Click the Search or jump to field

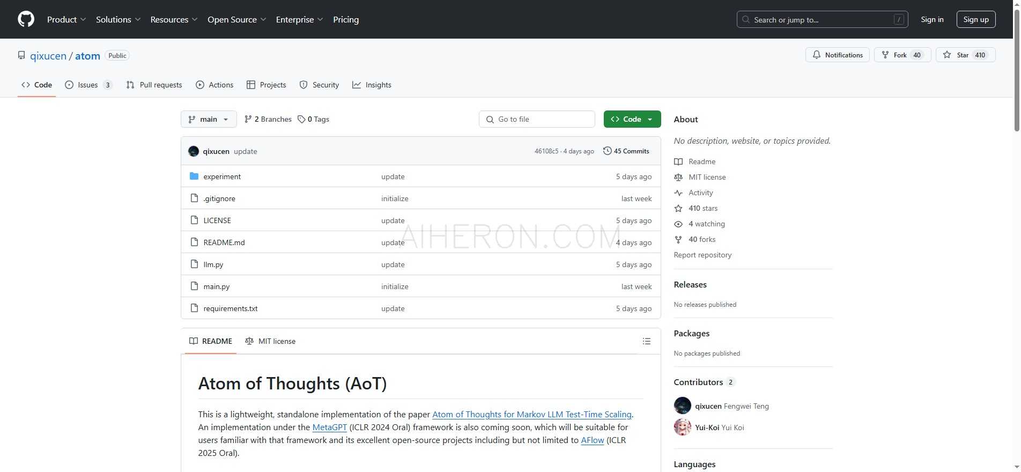coord(822,19)
